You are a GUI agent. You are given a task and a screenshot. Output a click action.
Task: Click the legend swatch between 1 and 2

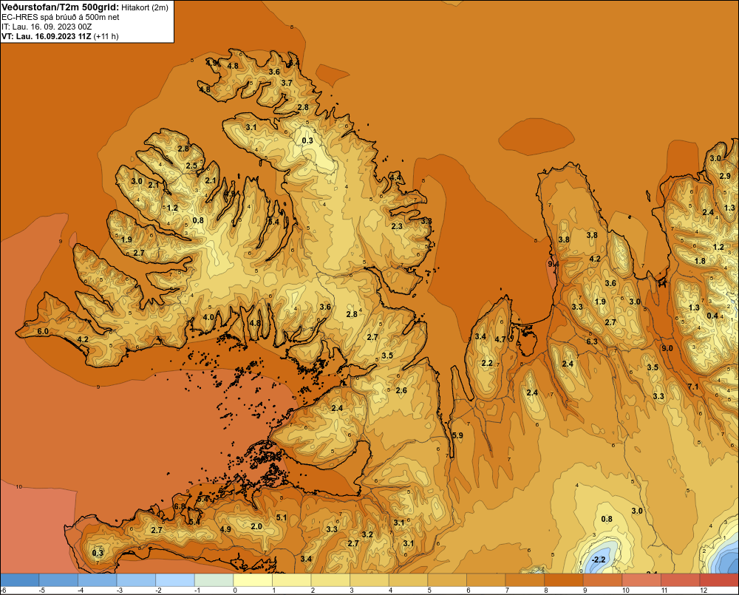pyautogui.click(x=292, y=580)
